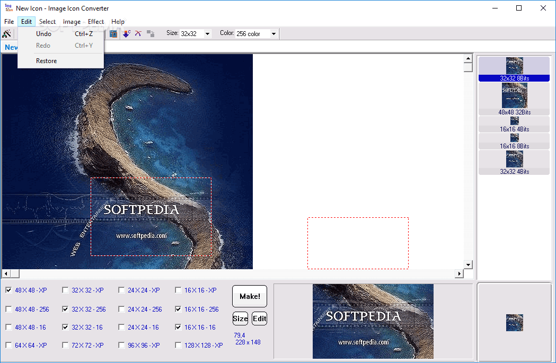Uncheck the 48X48 - XP checkbox
The image size is (556, 363).
tap(8, 290)
